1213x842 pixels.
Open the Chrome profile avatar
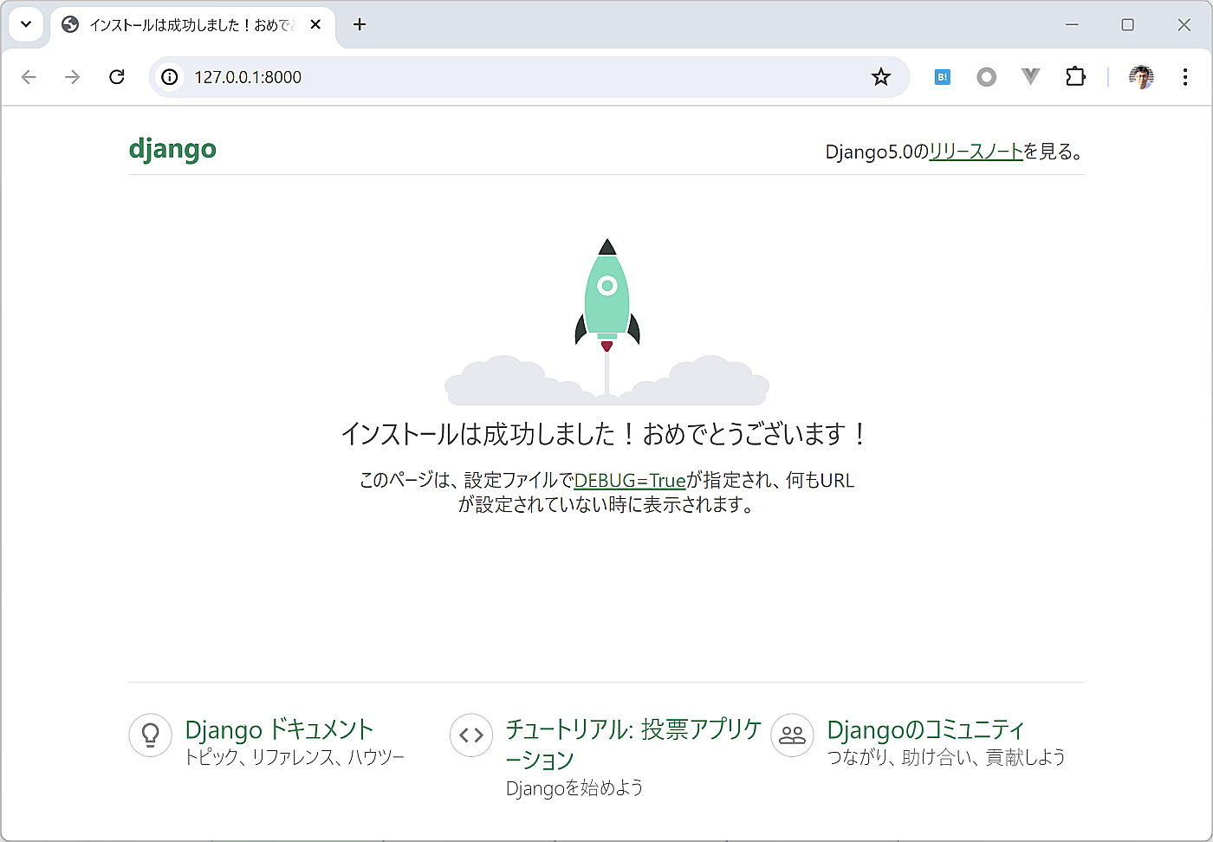1141,77
